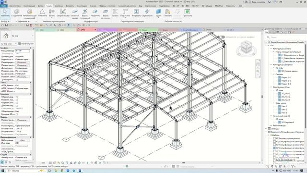Click the view scale 1:100 field
The height and width of the screenshot is (173, 307).
tap(23, 51)
